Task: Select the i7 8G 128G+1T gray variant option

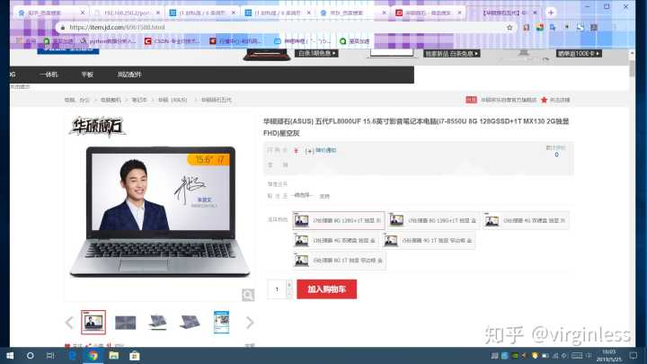Action: click(339, 221)
